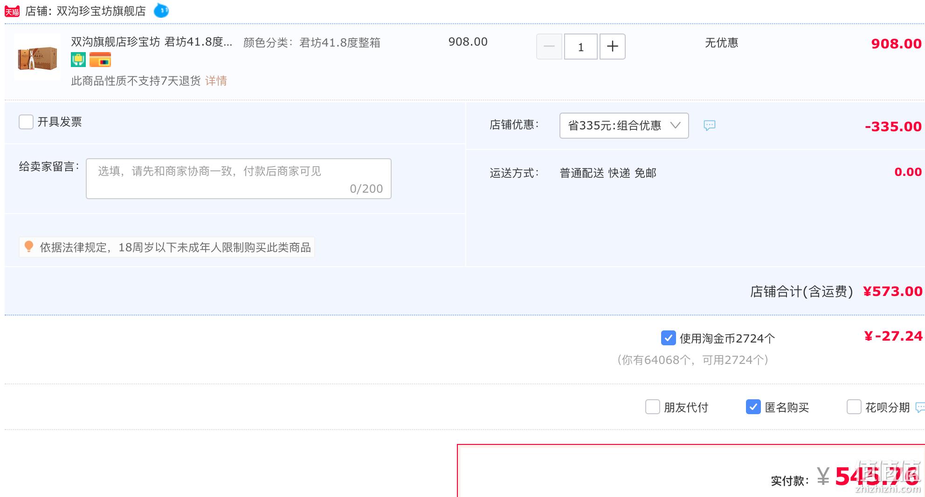Uncheck the 匿名购买 checkbox
The height and width of the screenshot is (497, 925).
(753, 407)
